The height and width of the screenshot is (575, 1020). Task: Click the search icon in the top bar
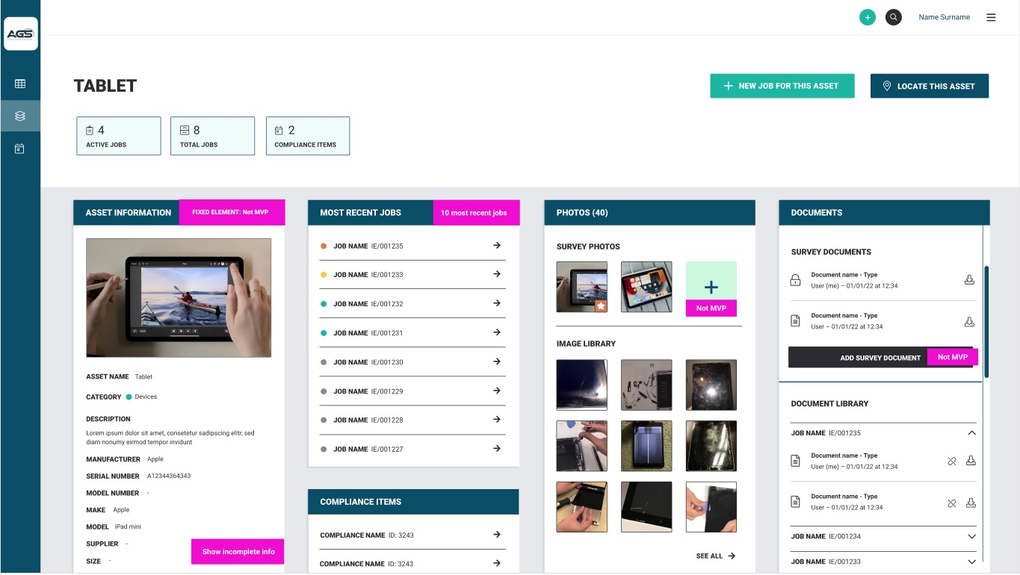tap(894, 16)
